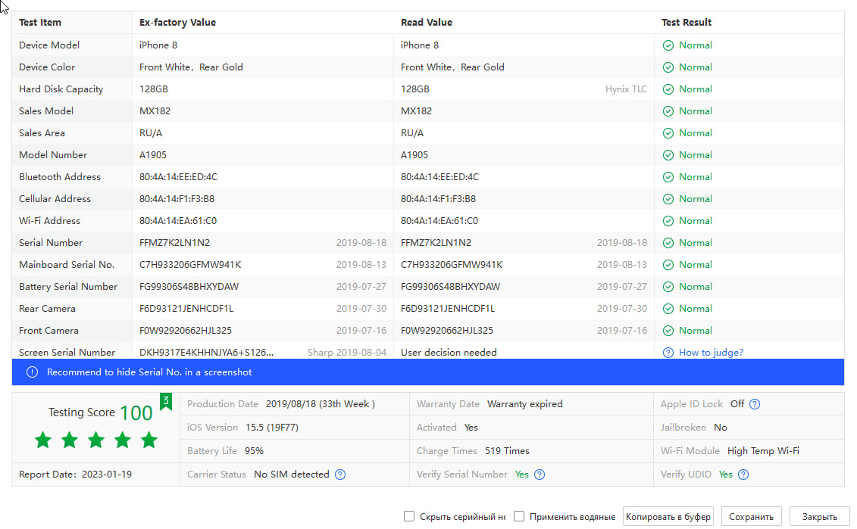Select Charge Times 519 Times value
Screen dimensions: 857x529
pyautogui.click(x=507, y=451)
